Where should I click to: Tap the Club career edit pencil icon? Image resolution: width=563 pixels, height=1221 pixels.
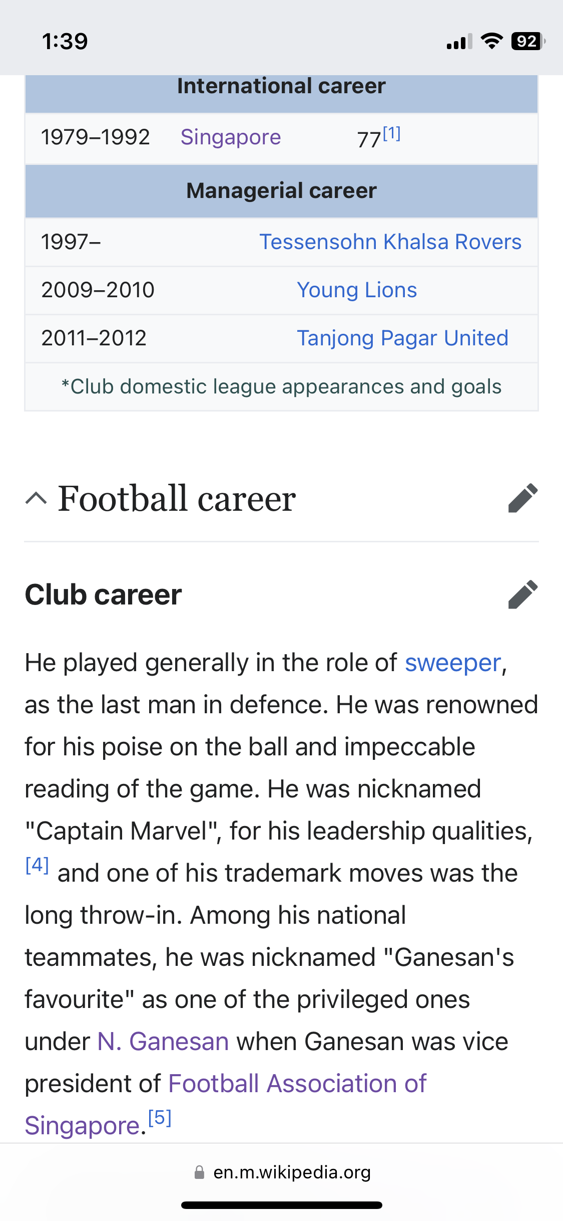point(523,594)
